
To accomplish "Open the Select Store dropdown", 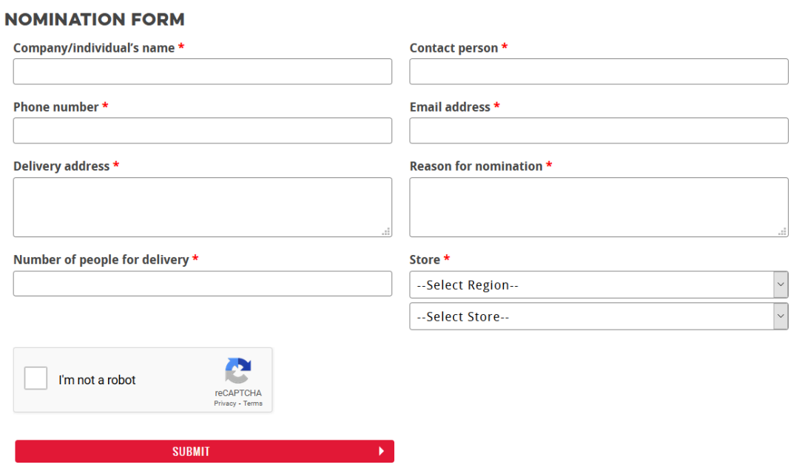I will click(599, 316).
